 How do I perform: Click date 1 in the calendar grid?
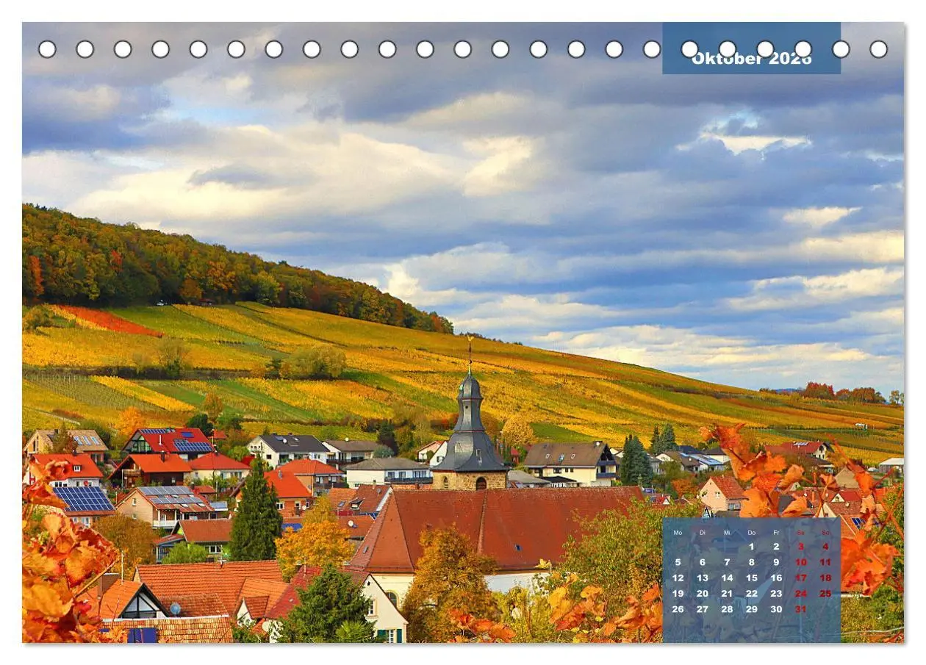tap(752, 547)
